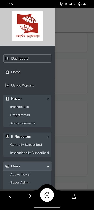Go back with the left arrow
The height and width of the screenshot is (210, 94).
coord(10,196)
